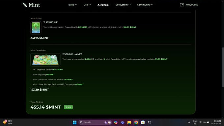
Task: Click the 455.14 $MINT total amount
Action: (45, 107)
